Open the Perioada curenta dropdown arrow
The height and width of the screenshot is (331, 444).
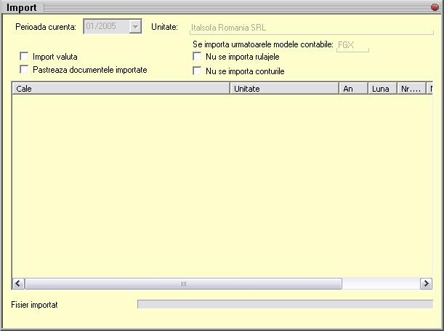pos(134,27)
